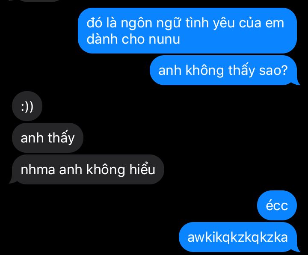Select the gray "anh thấy" message
308x255 pixels.
[47, 138]
